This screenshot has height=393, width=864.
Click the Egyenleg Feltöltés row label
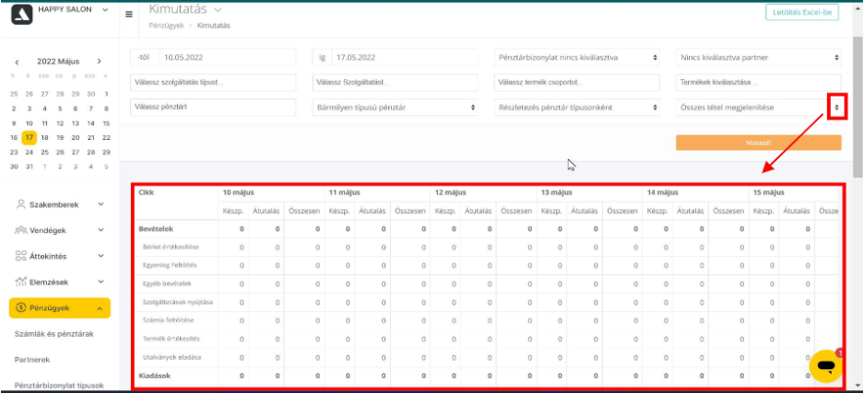170,265
